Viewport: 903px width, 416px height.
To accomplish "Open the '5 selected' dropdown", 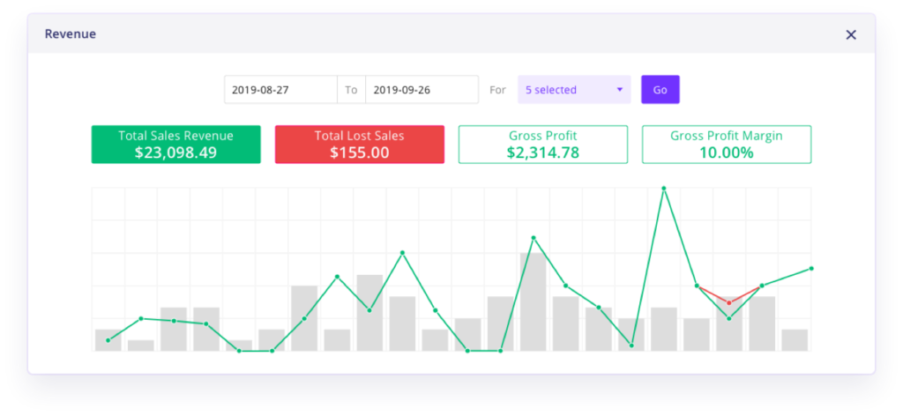I will 573,90.
